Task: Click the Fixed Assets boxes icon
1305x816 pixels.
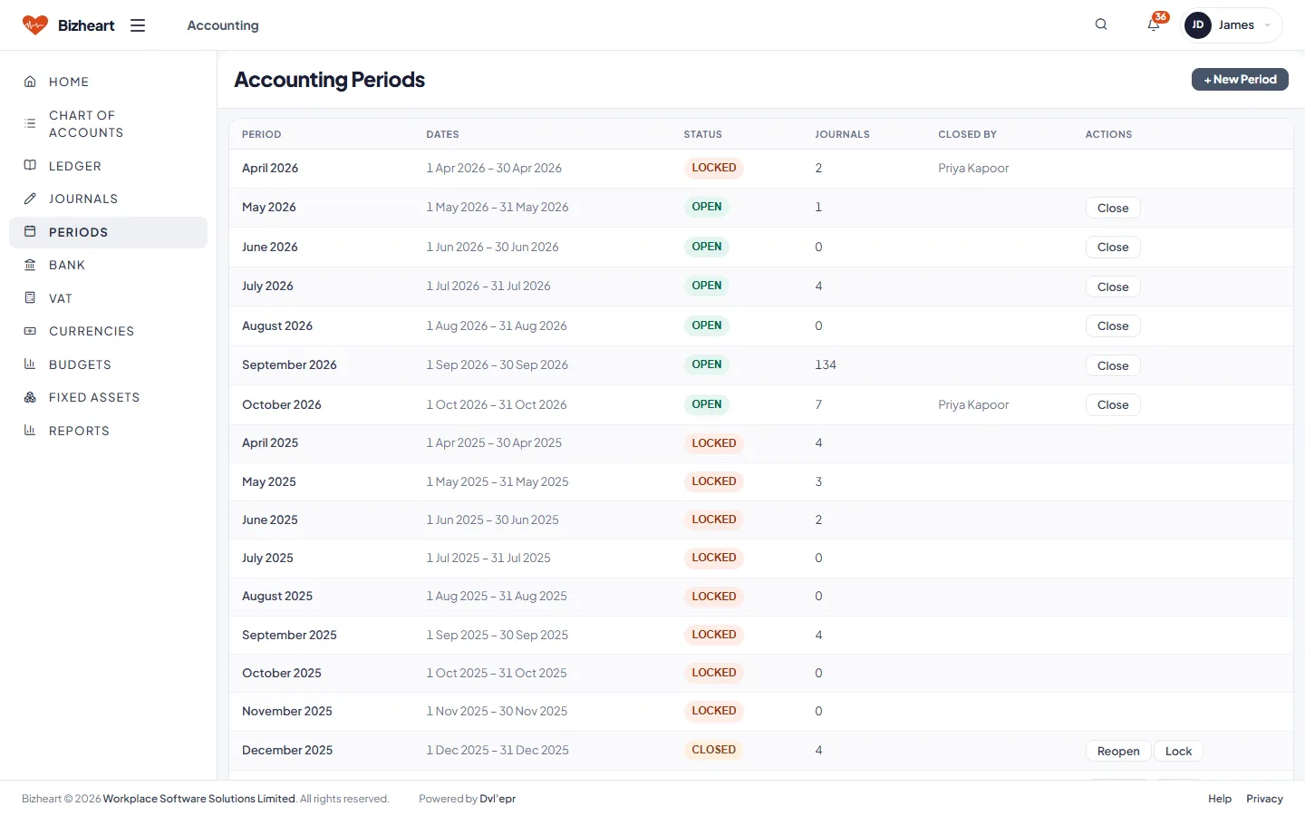Action: (30, 397)
